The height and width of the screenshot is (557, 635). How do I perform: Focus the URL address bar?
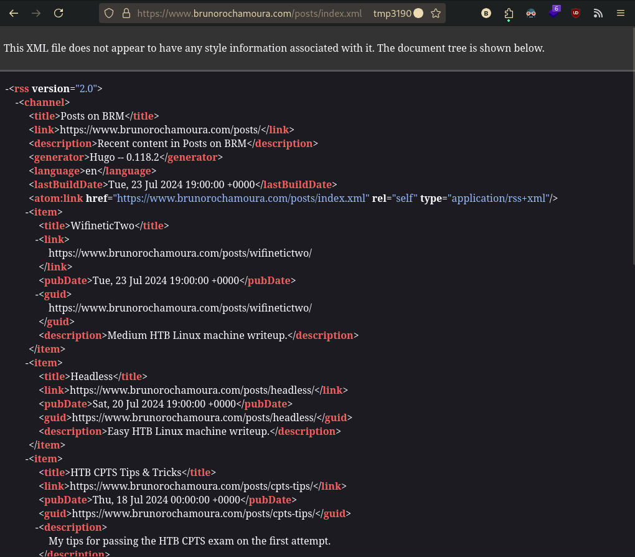[249, 13]
